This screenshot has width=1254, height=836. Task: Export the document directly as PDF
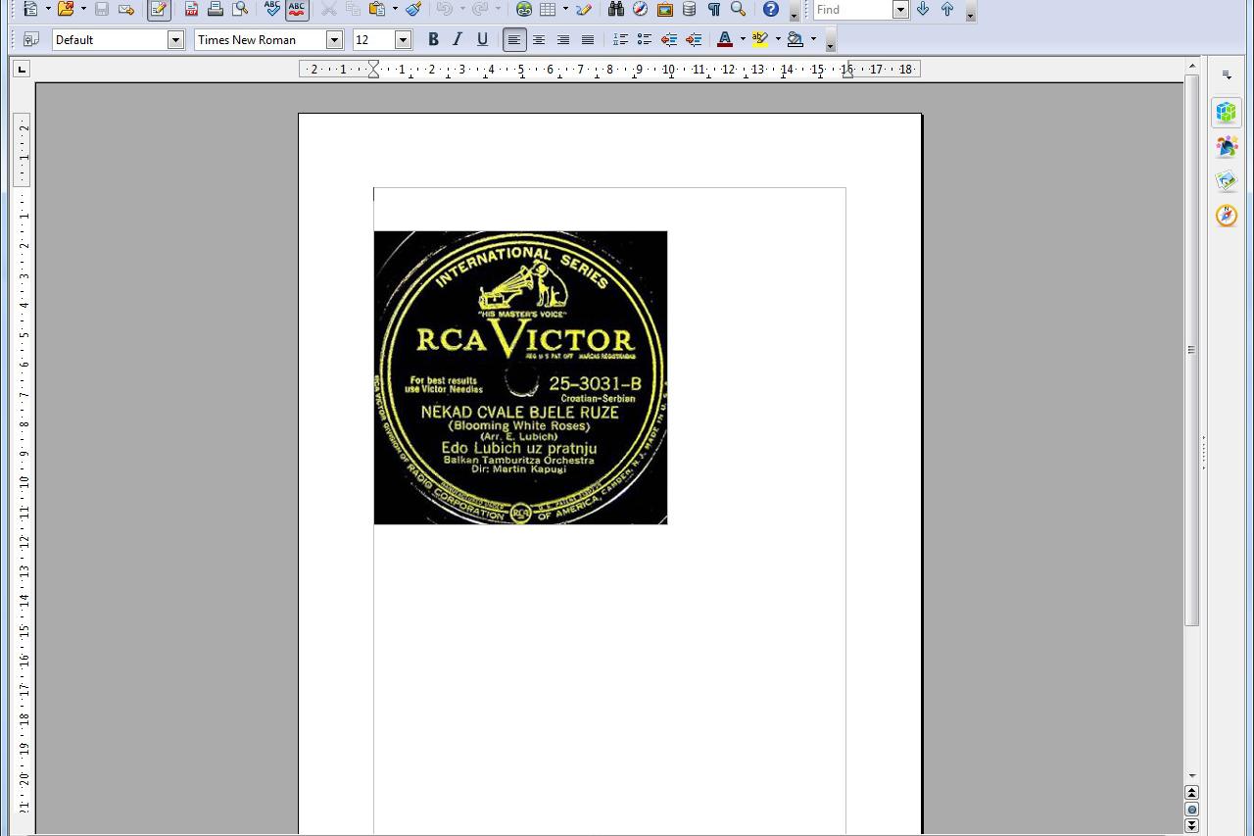click(x=192, y=10)
